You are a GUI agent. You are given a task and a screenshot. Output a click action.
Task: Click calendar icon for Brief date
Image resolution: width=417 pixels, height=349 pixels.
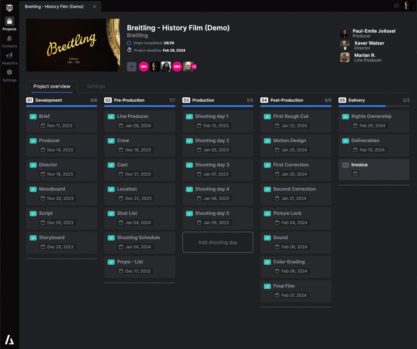tap(43, 125)
